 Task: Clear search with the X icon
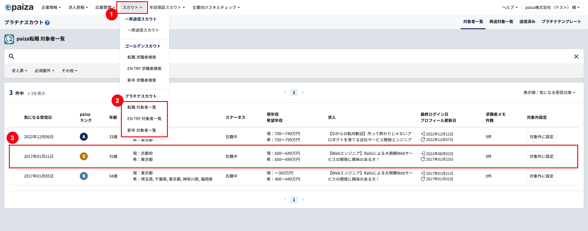tap(576, 57)
